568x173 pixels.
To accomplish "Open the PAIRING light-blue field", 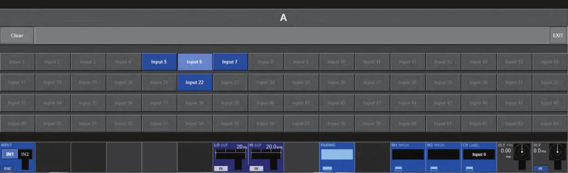I will [x=337, y=154].
